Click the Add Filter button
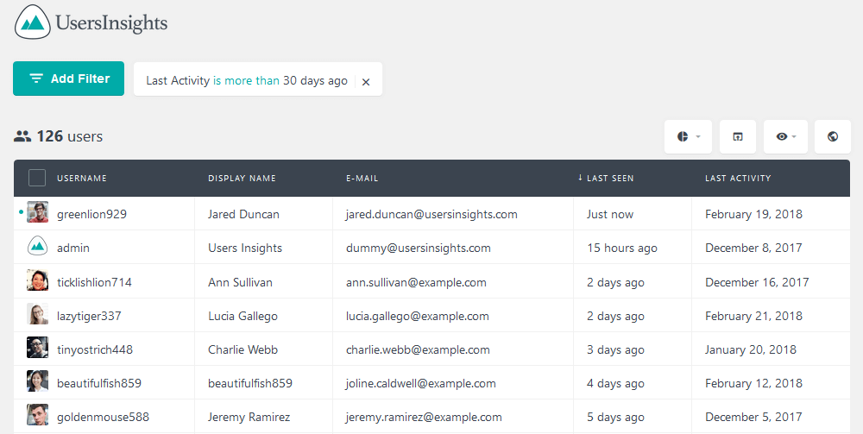Viewport: 863px width, 434px height. (x=69, y=79)
